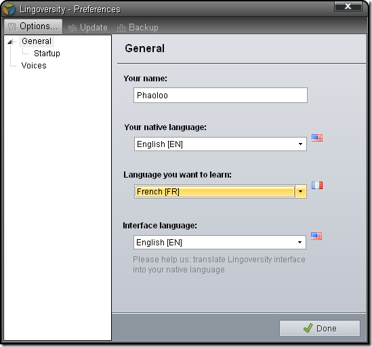This screenshot has width=372, height=347.
Task: Open the Language you want to learn dropdown
Action: pos(220,191)
